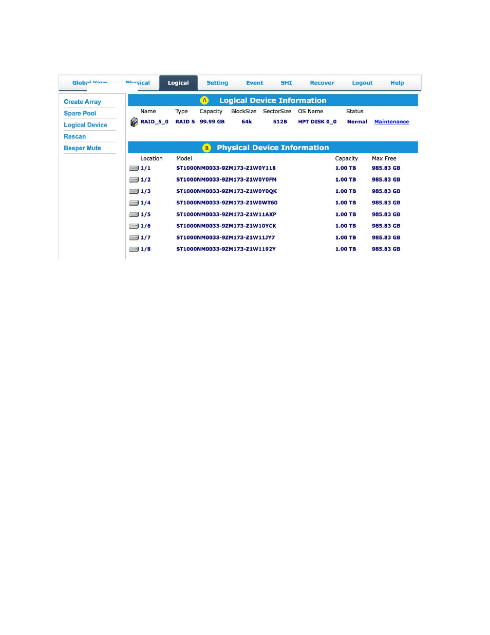The width and height of the screenshot is (490, 635).
Task: Click location 1/8 in the device list
Action: (x=145, y=249)
